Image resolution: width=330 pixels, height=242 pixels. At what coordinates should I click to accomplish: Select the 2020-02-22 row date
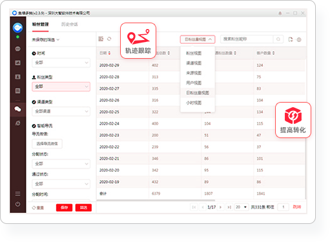[109, 147]
